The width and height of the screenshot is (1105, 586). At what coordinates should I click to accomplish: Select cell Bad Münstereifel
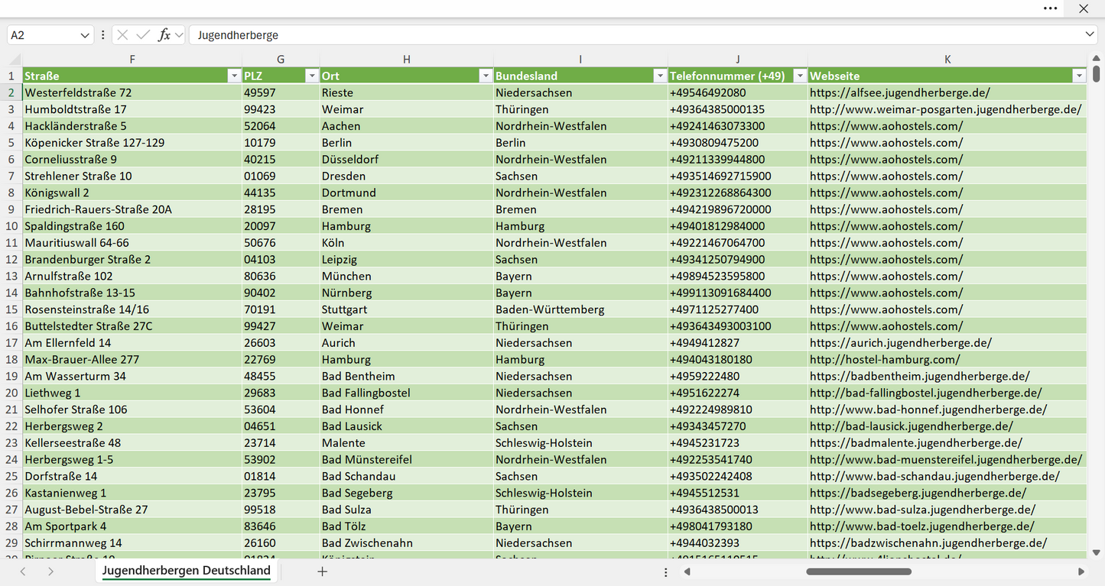pyautogui.click(x=407, y=460)
